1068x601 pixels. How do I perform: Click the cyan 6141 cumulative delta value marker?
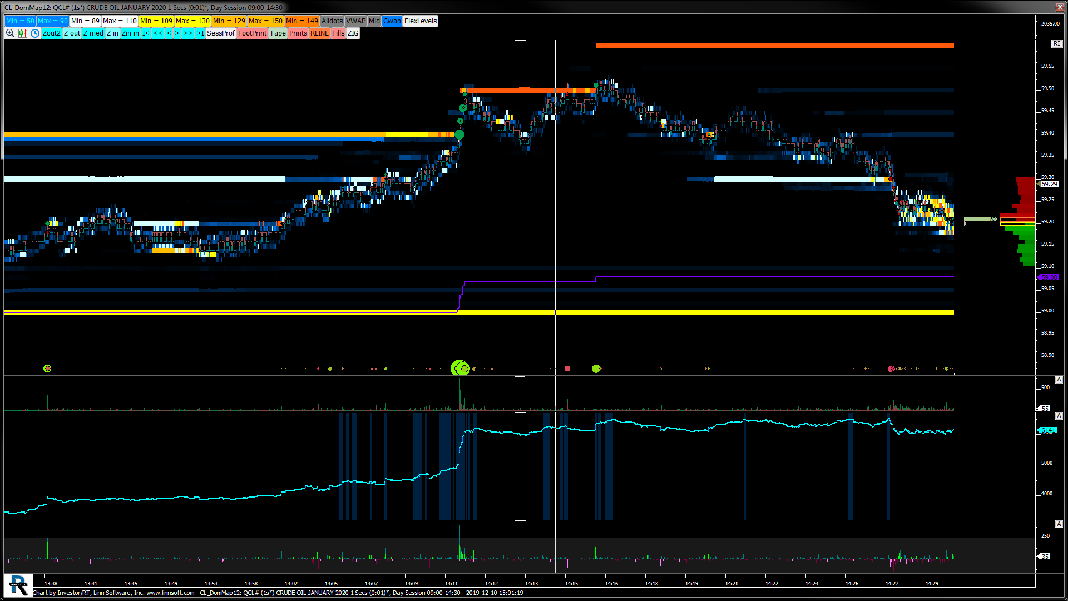point(1047,430)
